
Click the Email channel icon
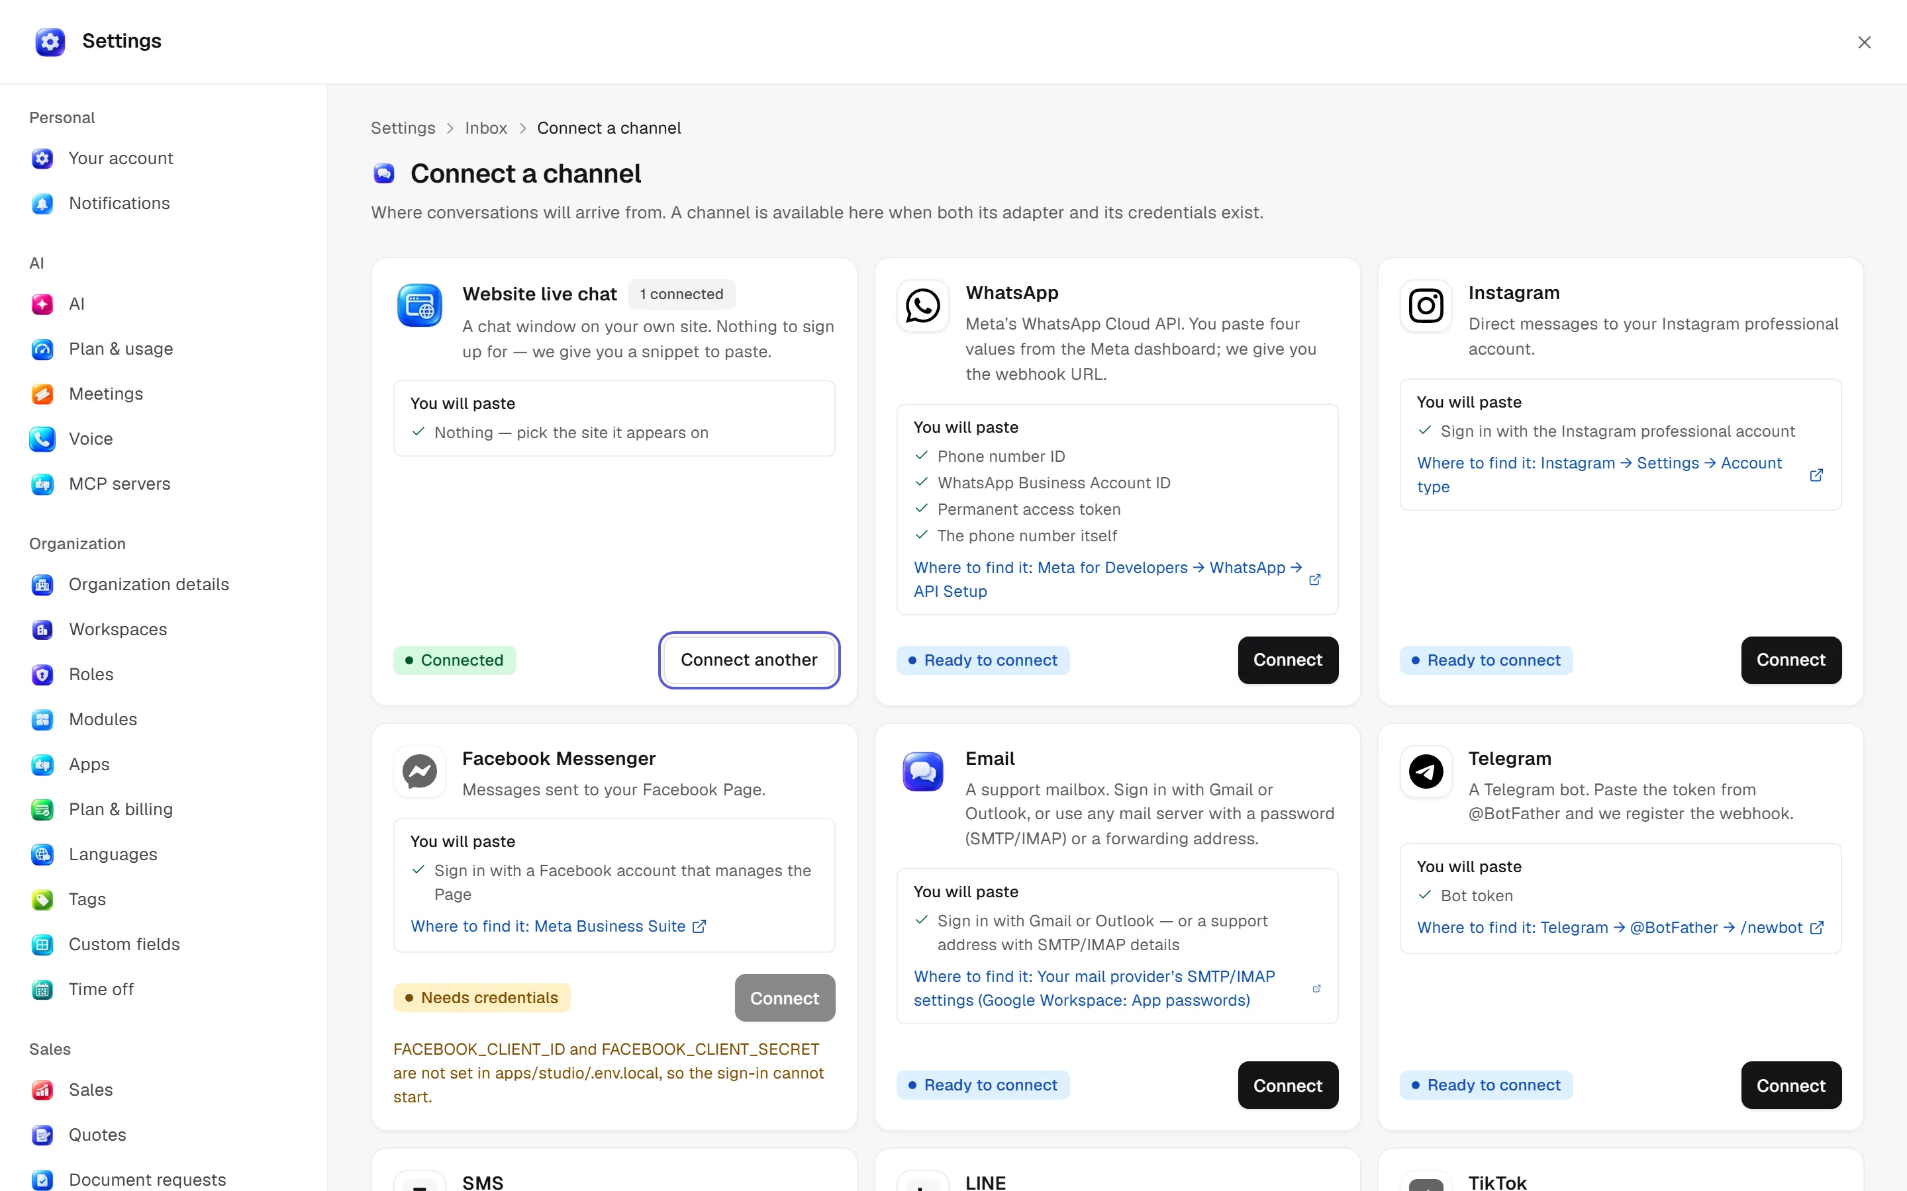click(923, 771)
